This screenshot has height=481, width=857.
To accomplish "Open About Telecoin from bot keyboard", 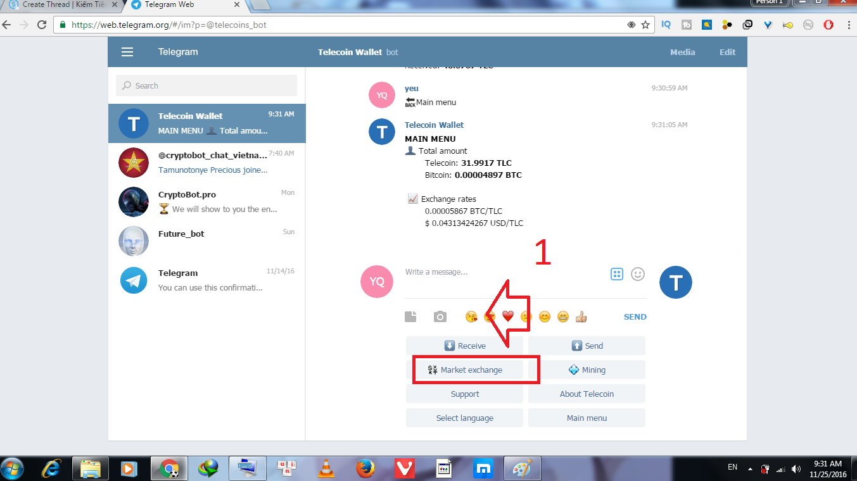I will coord(587,394).
